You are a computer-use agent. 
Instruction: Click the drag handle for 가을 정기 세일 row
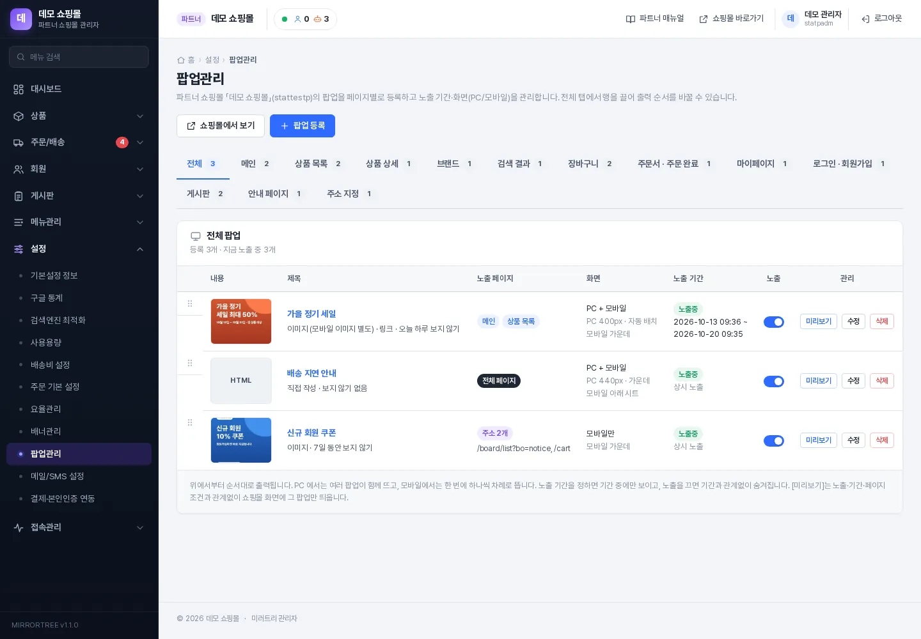[x=190, y=304]
